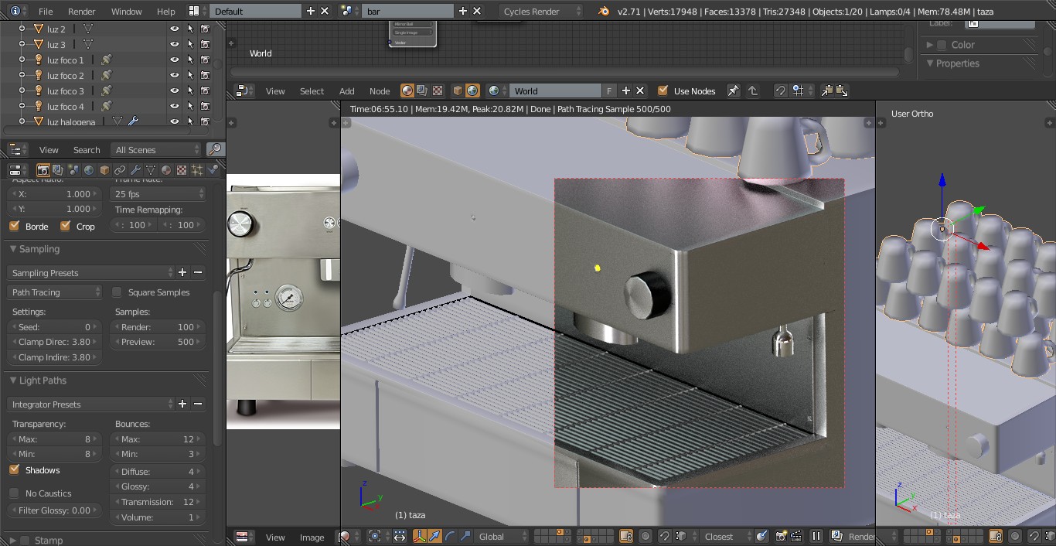The width and height of the screenshot is (1056, 546).
Task: Open the Modifiers wrench tab
Action: tap(135, 170)
